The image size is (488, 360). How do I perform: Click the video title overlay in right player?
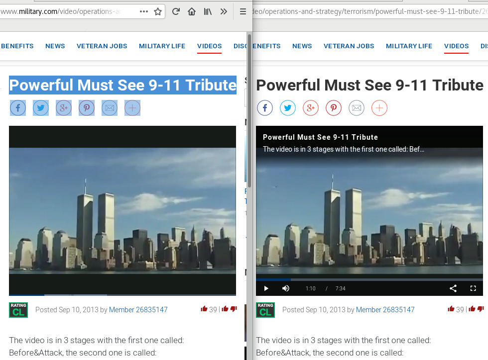[320, 137]
